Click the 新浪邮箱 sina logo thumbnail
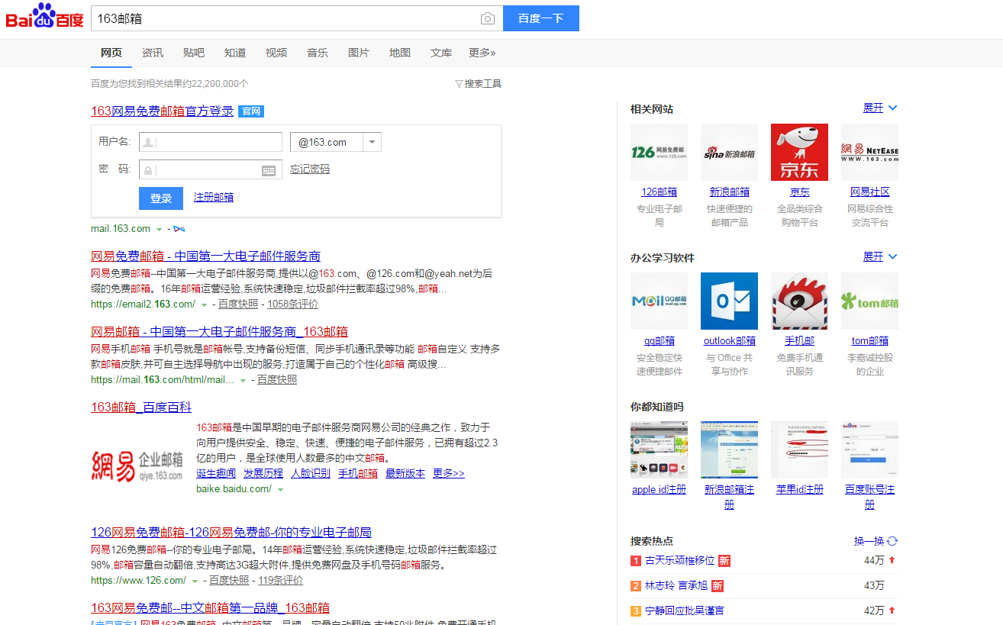Viewport: 1003px width, 625px height. point(729,152)
